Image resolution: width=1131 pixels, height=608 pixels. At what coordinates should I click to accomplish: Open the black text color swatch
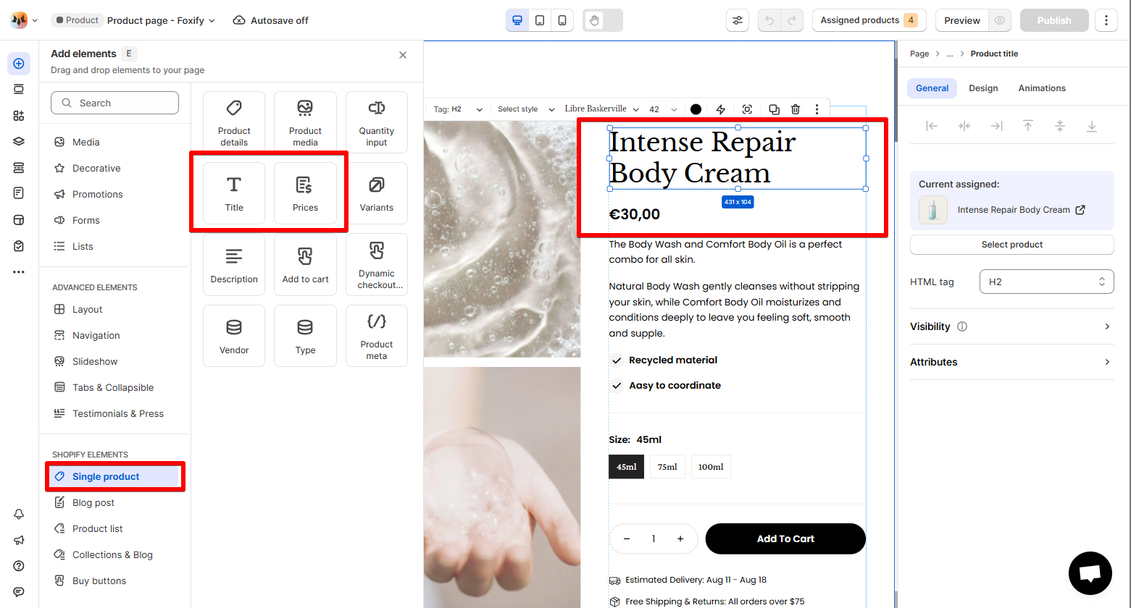(x=696, y=109)
